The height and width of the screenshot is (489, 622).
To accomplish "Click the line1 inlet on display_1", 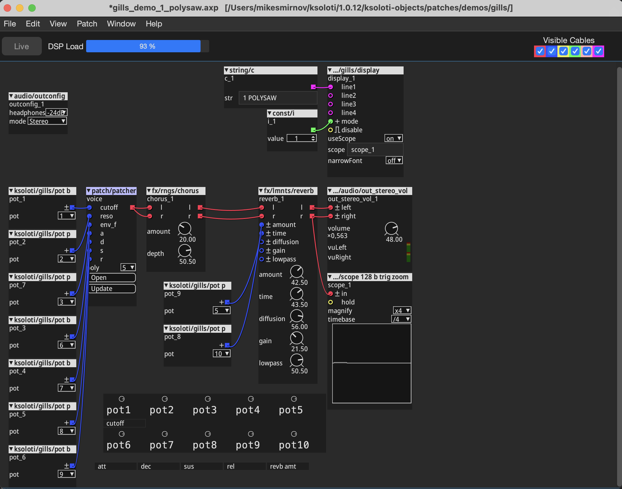I will point(330,87).
